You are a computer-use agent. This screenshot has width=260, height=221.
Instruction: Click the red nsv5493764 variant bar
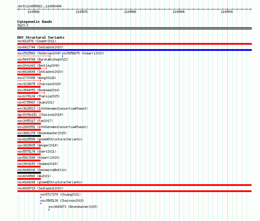[x=29, y=62]
